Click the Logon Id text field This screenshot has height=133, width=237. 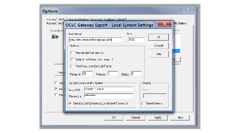point(109,89)
